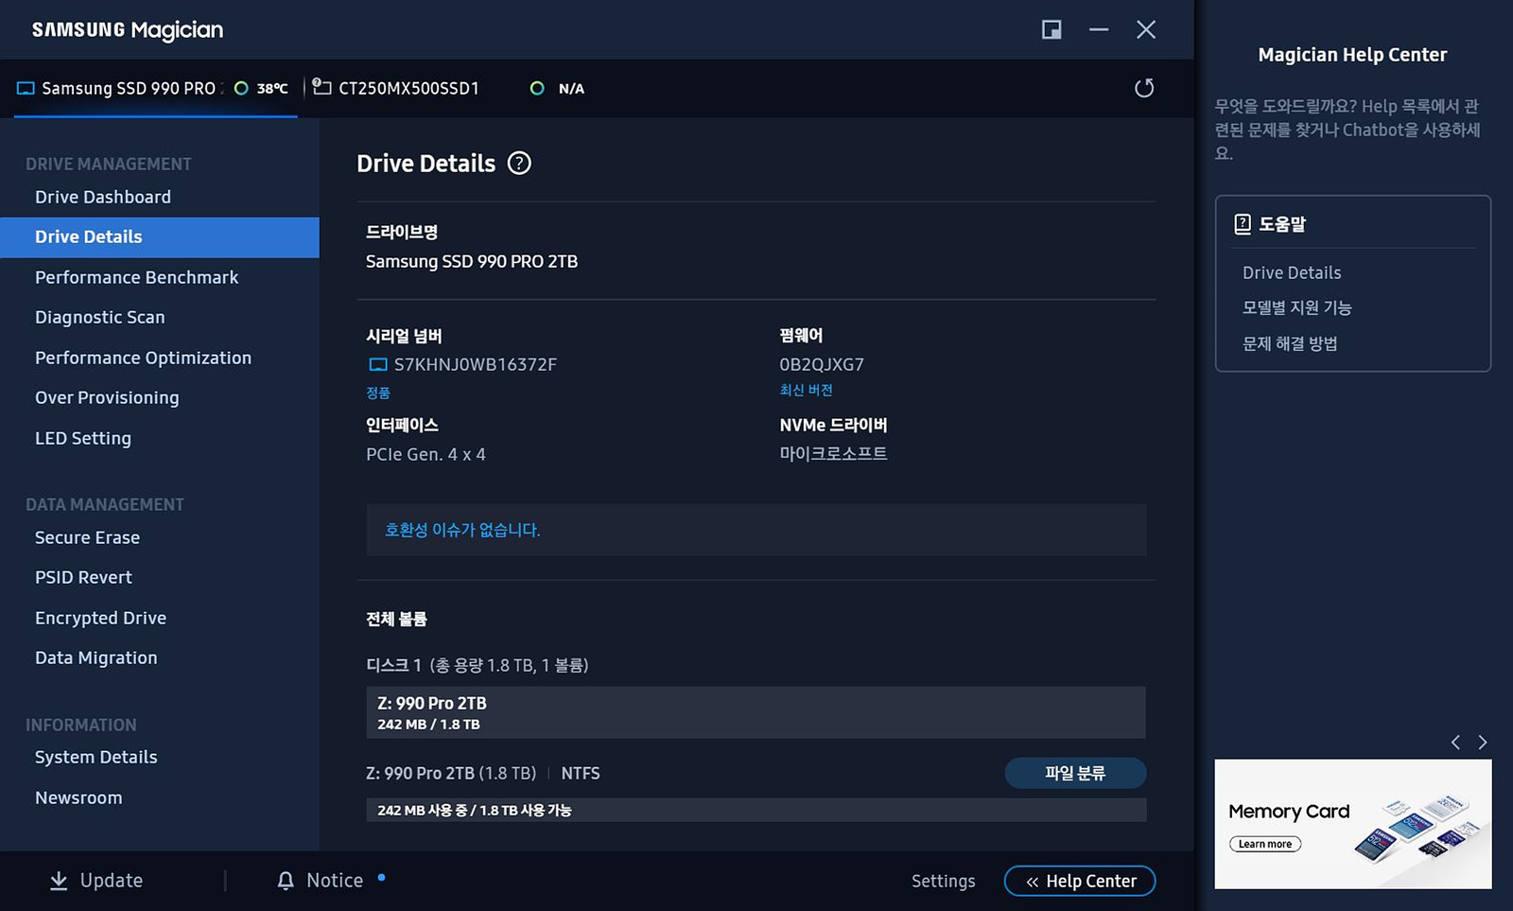Minimize the Samsung Magician window
Screen dimensions: 1513x911
(1099, 29)
